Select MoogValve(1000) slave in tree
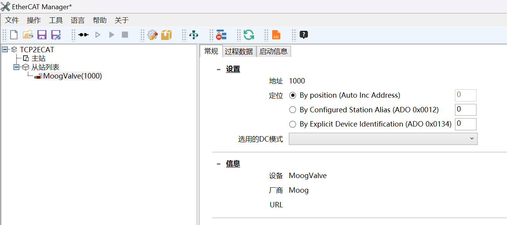Image resolution: width=507 pixels, height=225 pixels. (x=72, y=76)
